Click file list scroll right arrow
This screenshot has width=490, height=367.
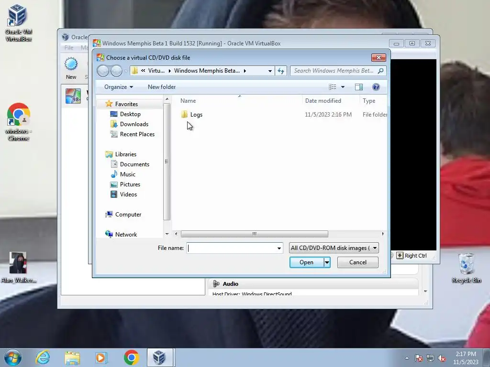383,234
